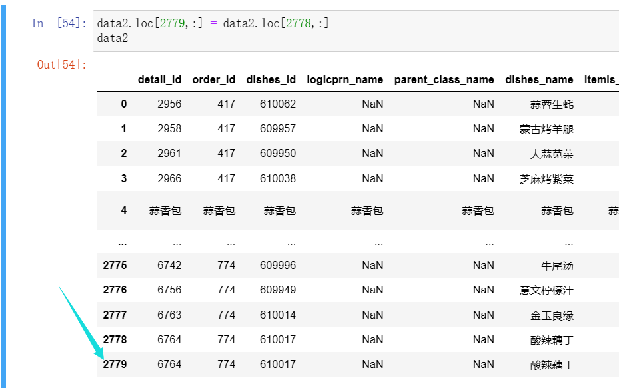The height and width of the screenshot is (388, 619).
Task: Click 蒜香包 in detail_id column
Action: coord(165,210)
